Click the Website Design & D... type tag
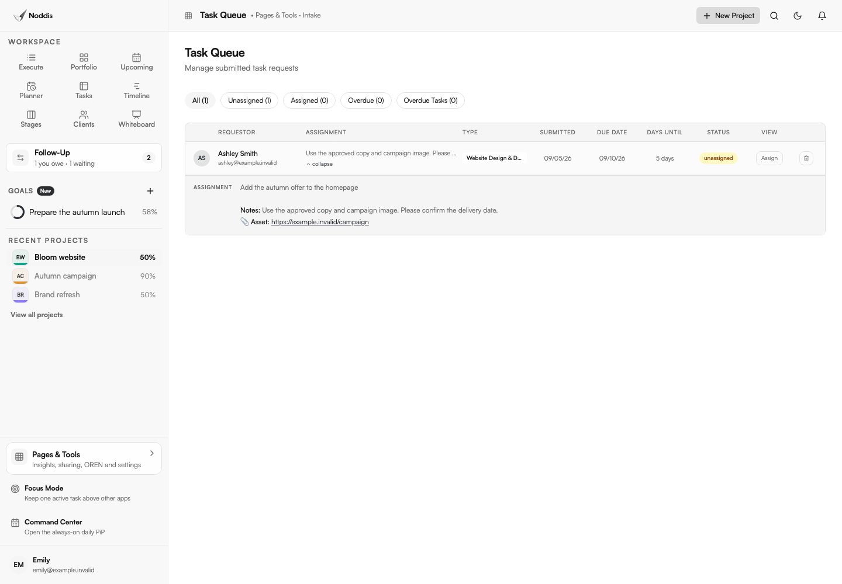Image resolution: width=842 pixels, height=584 pixels. pyautogui.click(x=494, y=158)
